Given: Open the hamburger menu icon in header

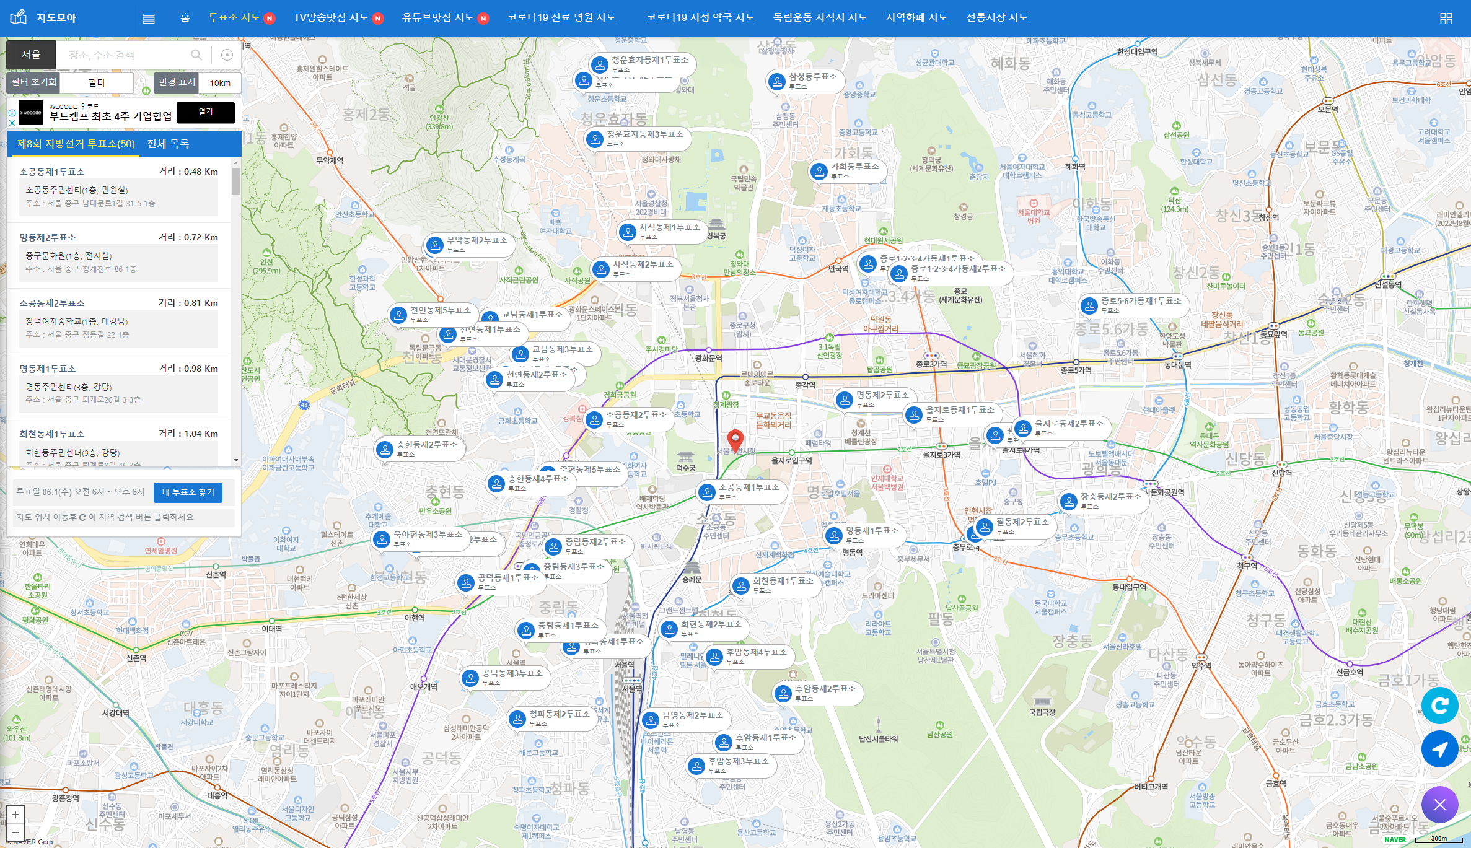Looking at the screenshot, I should click(x=149, y=18).
